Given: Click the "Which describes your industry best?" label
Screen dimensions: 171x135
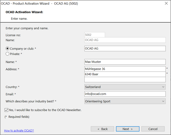Looking at the screenshot, I should coord(31,101).
